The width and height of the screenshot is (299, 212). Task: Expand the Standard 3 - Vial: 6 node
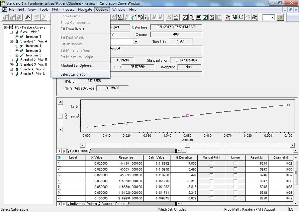[11, 64]
